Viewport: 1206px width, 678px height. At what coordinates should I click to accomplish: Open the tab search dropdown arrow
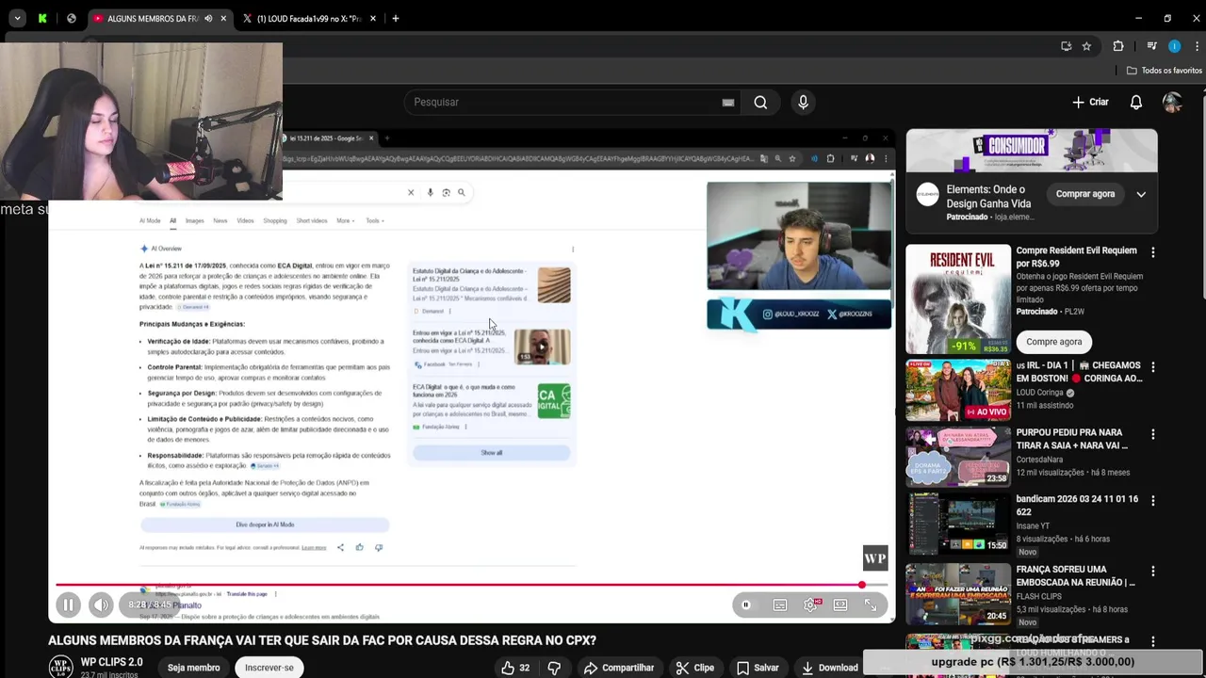point(16,19)
